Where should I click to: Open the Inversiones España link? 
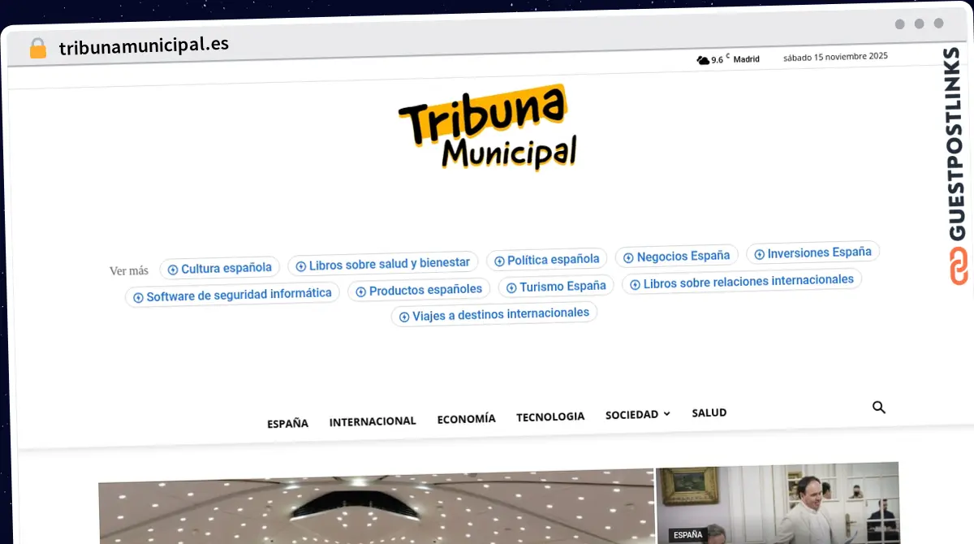pyautogui.click(x=812, y=253)
